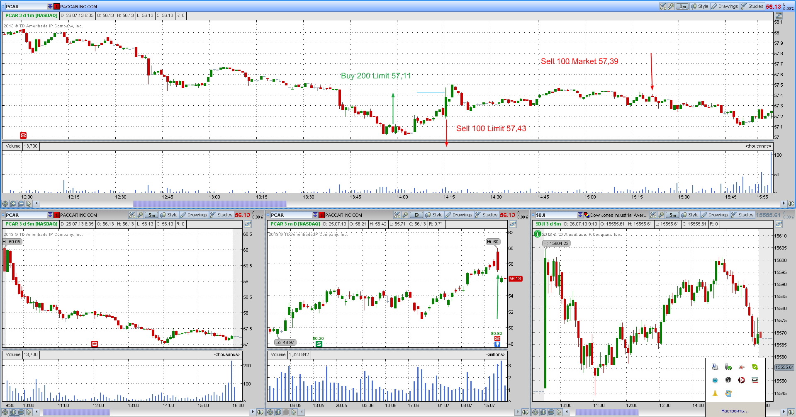This screenshot has width=796, height=417.
Task: Click 'PCAR 3 m D [NASDAQ]' label
Action: pos(295,224)
